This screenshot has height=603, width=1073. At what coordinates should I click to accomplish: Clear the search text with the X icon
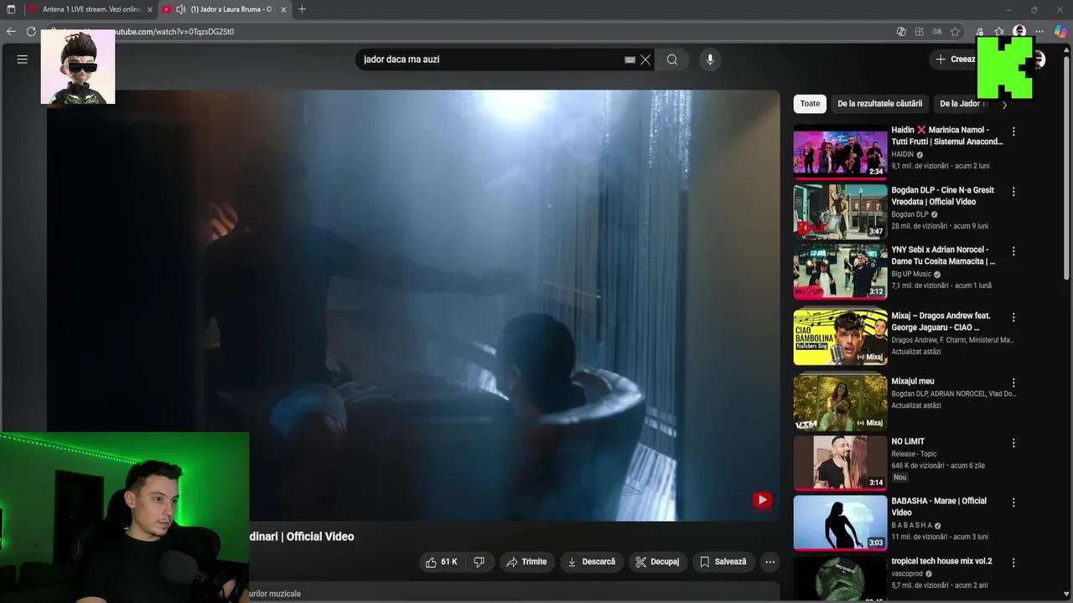[x=645, y=59]
